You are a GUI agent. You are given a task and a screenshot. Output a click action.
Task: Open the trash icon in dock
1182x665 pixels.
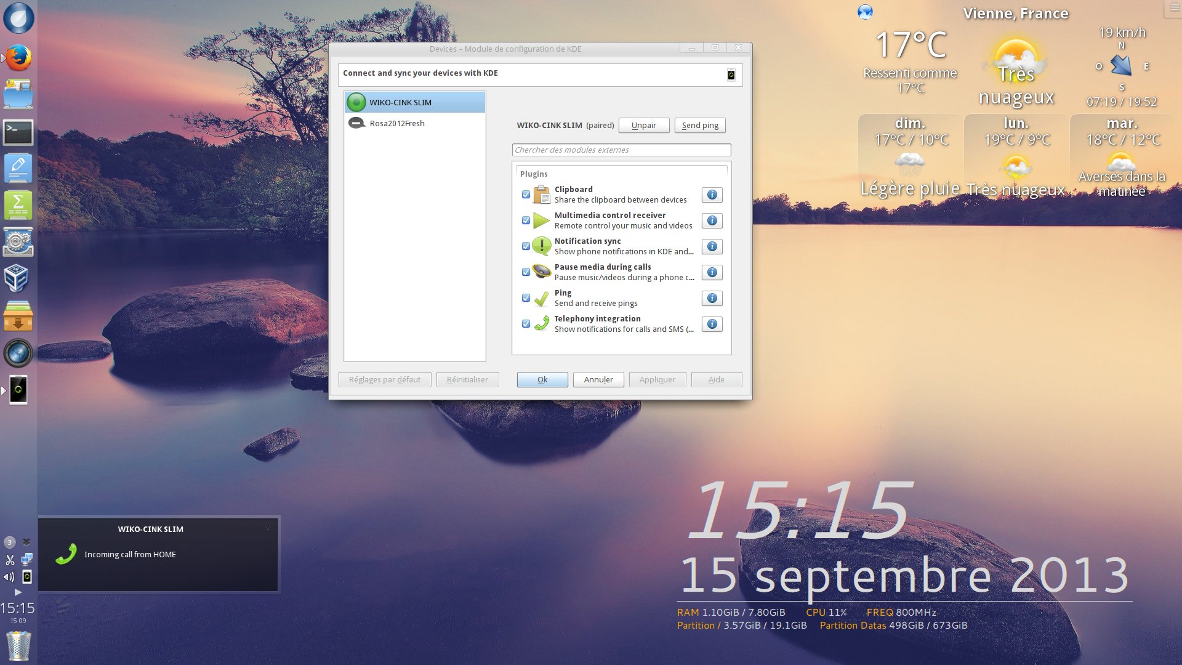pos(18,646)
